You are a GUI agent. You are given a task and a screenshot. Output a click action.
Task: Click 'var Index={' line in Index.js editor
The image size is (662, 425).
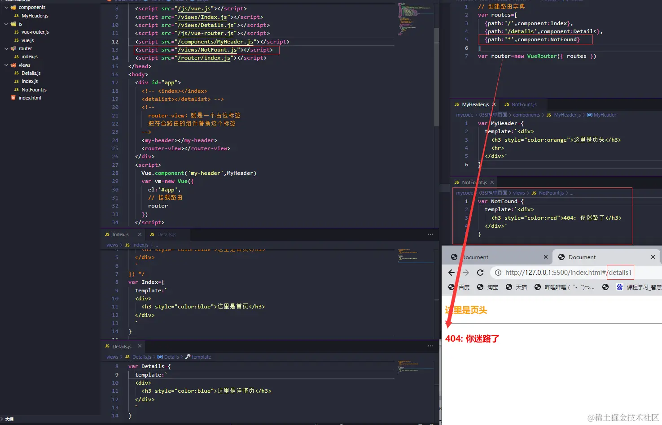point(146,282)
